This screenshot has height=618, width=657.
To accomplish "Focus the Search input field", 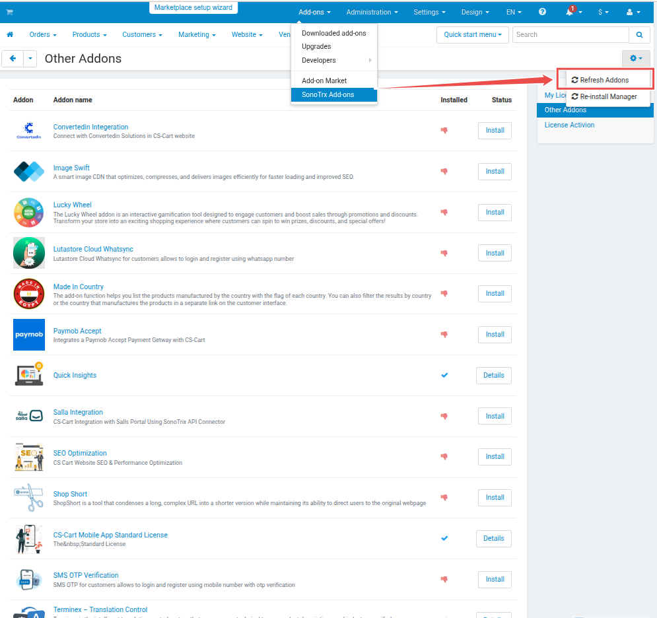I will [571, 34].
